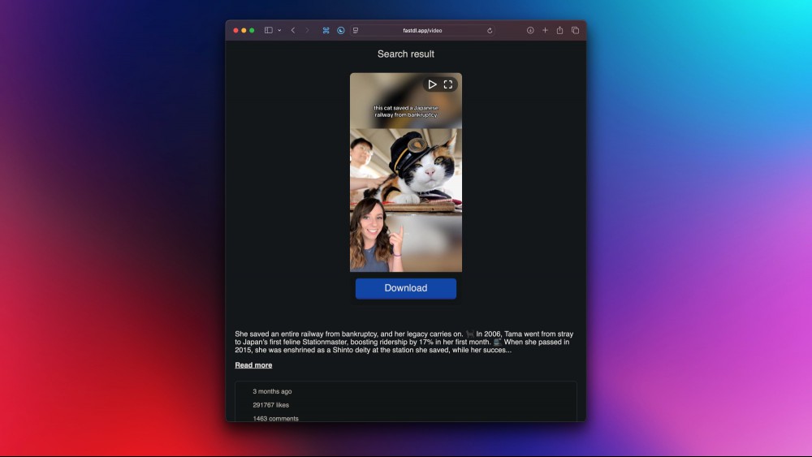The width and height of the screenshot is (812, 457).
Task: Enter fullscreen on the video preview
Action: click(x=448, y=84)
